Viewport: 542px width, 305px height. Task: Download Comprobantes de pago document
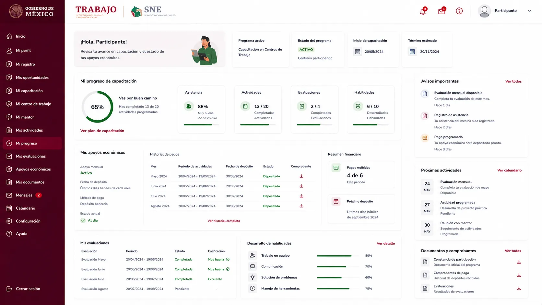[x=519, y=275]
